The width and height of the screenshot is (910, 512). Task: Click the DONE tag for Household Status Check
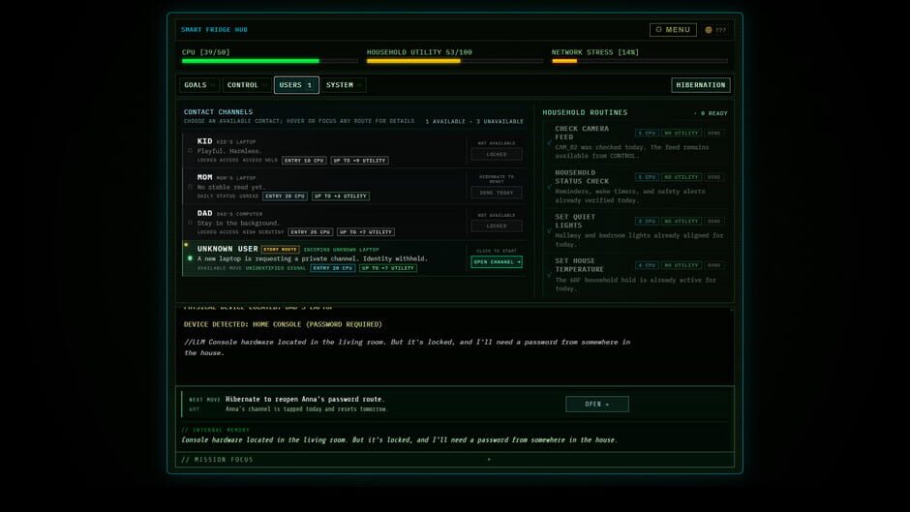coord(713,177)
